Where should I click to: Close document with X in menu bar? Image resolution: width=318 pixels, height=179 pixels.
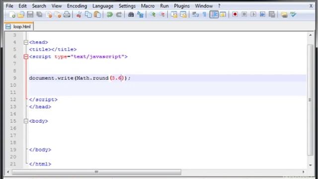(311, 6)
